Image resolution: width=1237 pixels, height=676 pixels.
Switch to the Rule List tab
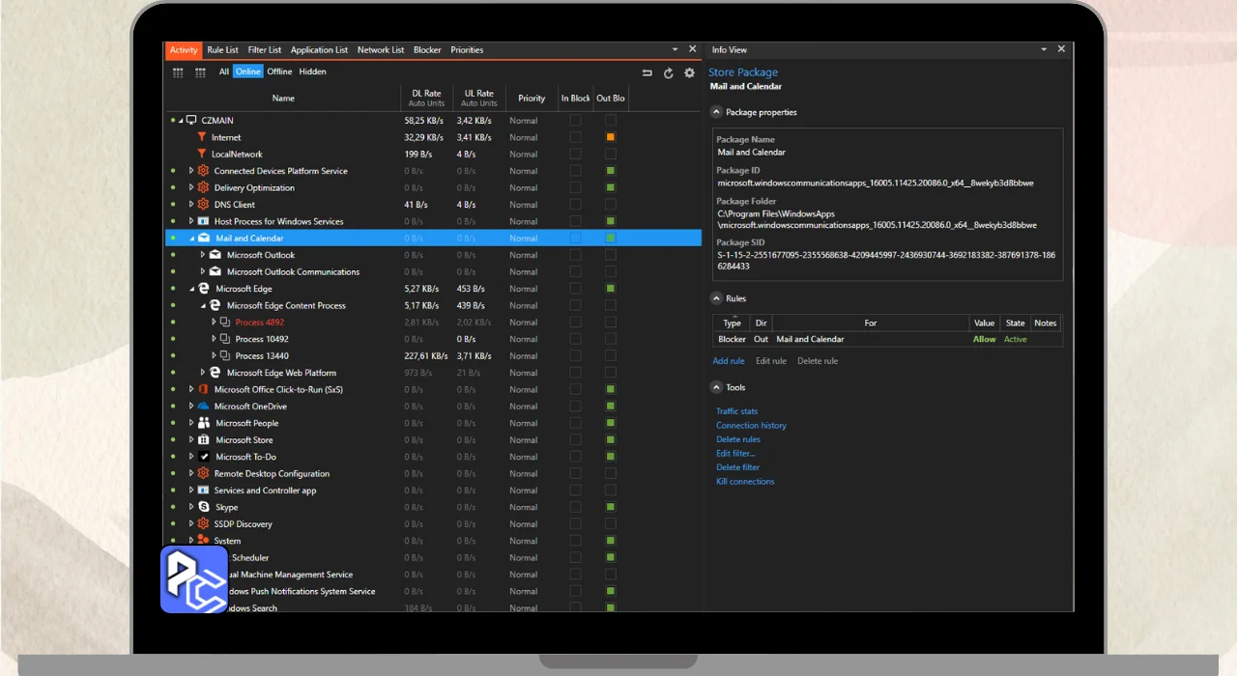point(222,50)
